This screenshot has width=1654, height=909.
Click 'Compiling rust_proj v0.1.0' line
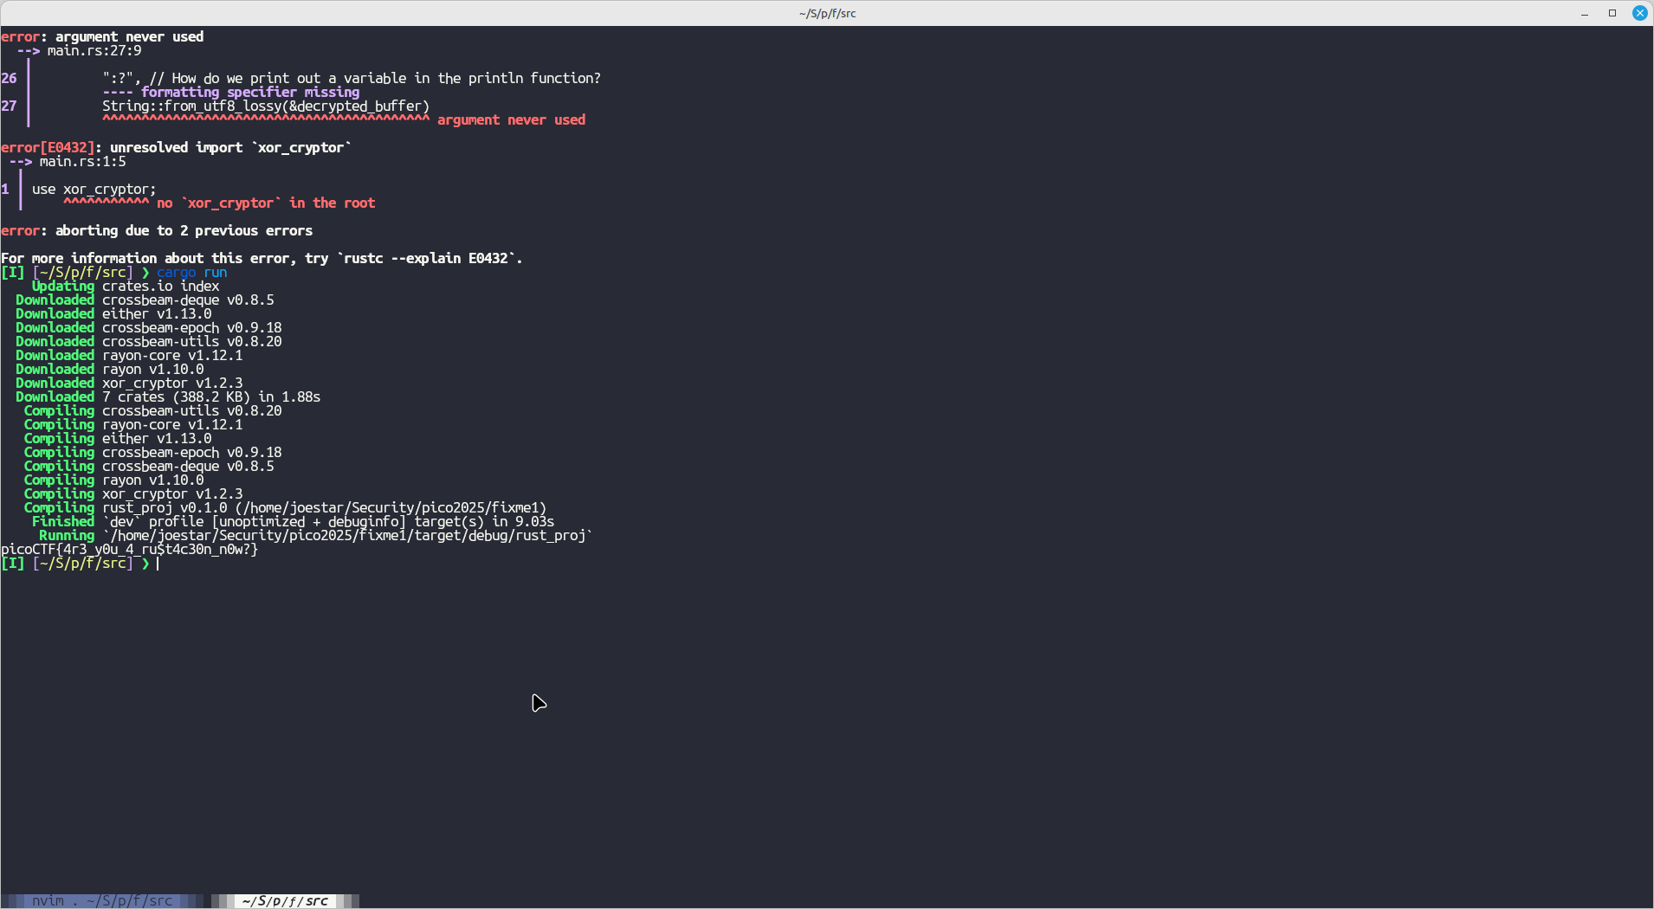pos(286,508)
